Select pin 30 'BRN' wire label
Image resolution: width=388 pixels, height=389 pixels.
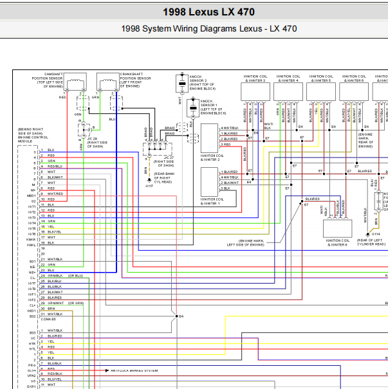(x=51, y=309)
